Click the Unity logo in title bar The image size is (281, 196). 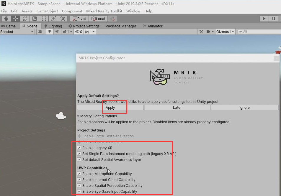click(4, 4)
